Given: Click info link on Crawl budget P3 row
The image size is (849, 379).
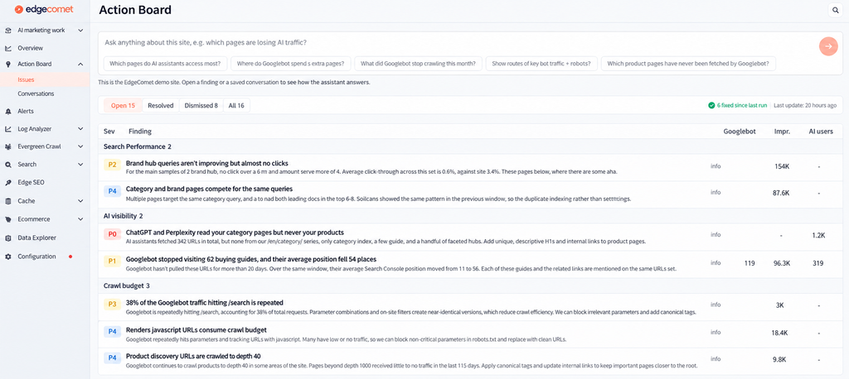Looking at the screenshot, I should [x=716, y=305].
